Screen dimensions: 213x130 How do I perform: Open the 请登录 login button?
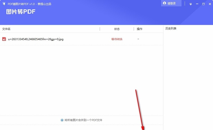171,3
